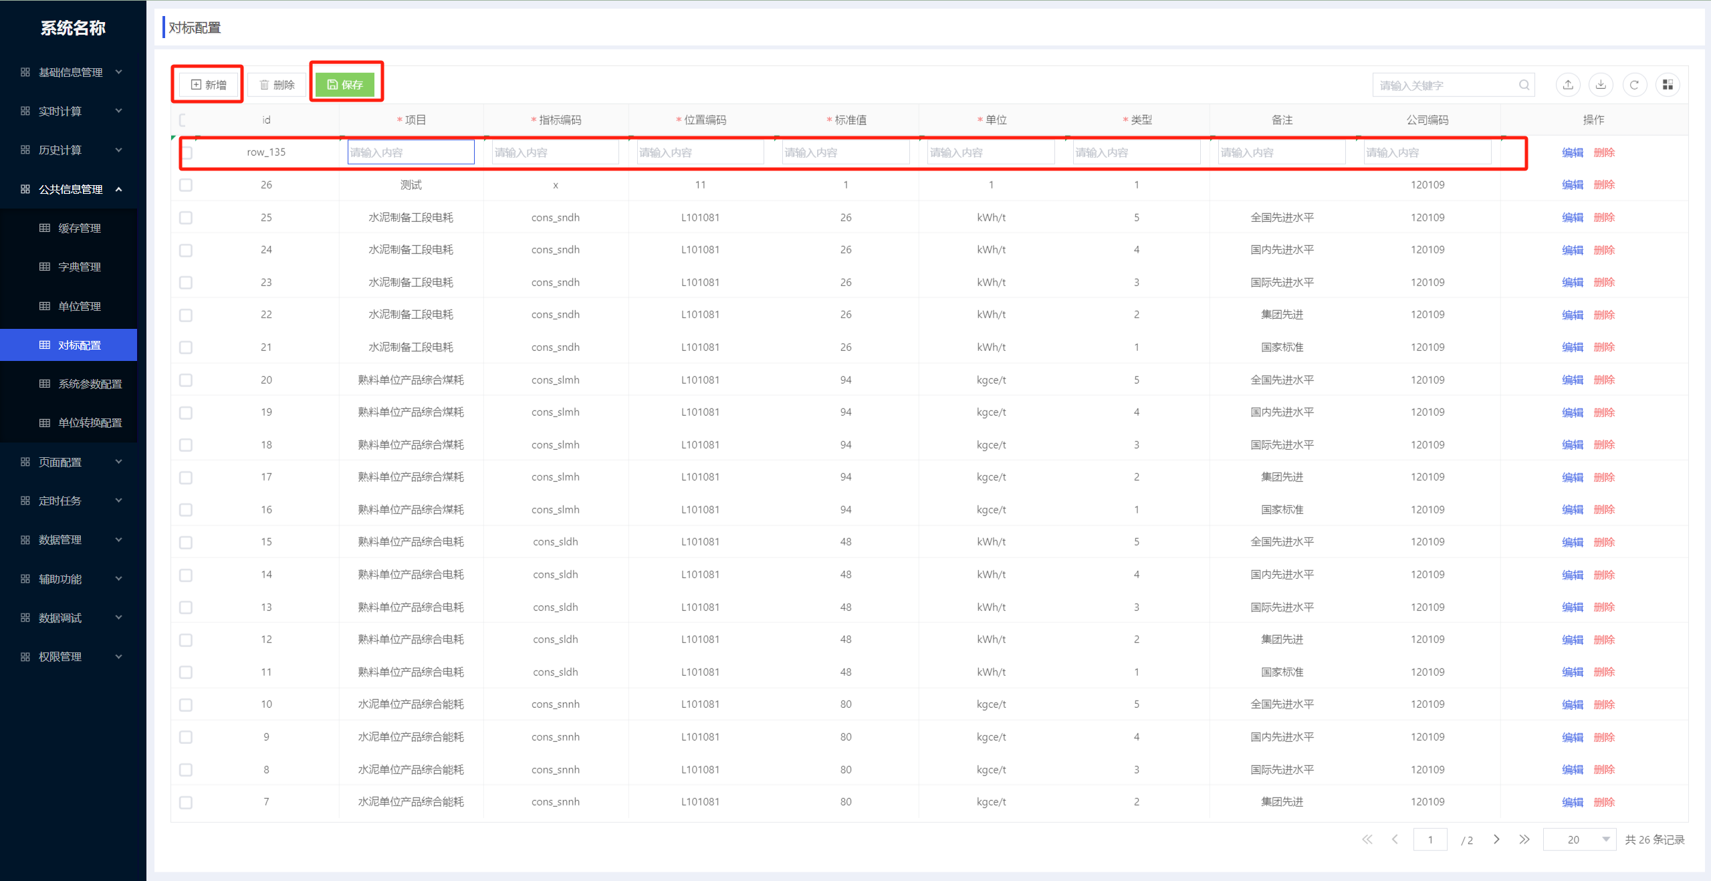Jump to last page double arrow
1711x881 pixels.
(x=1524, y=840)
